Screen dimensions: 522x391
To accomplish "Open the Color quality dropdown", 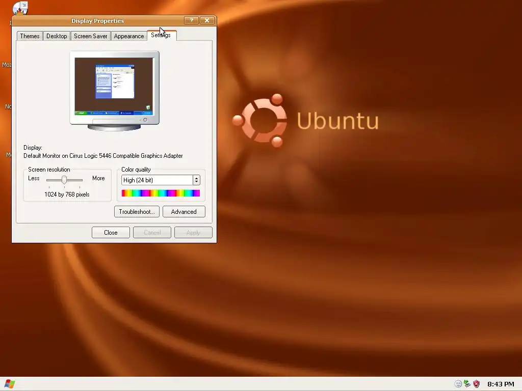I will coord(161,180).
